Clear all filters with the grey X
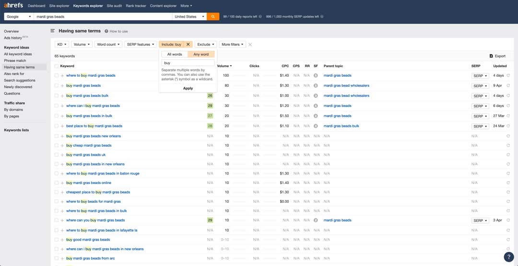Viewport: 518px width, 266px height. point(250,45)
